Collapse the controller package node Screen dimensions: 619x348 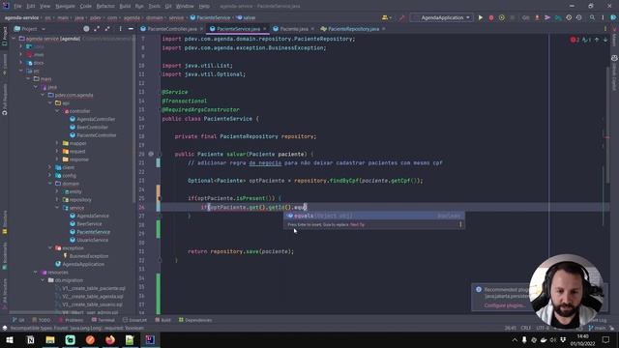click(57, 111)
